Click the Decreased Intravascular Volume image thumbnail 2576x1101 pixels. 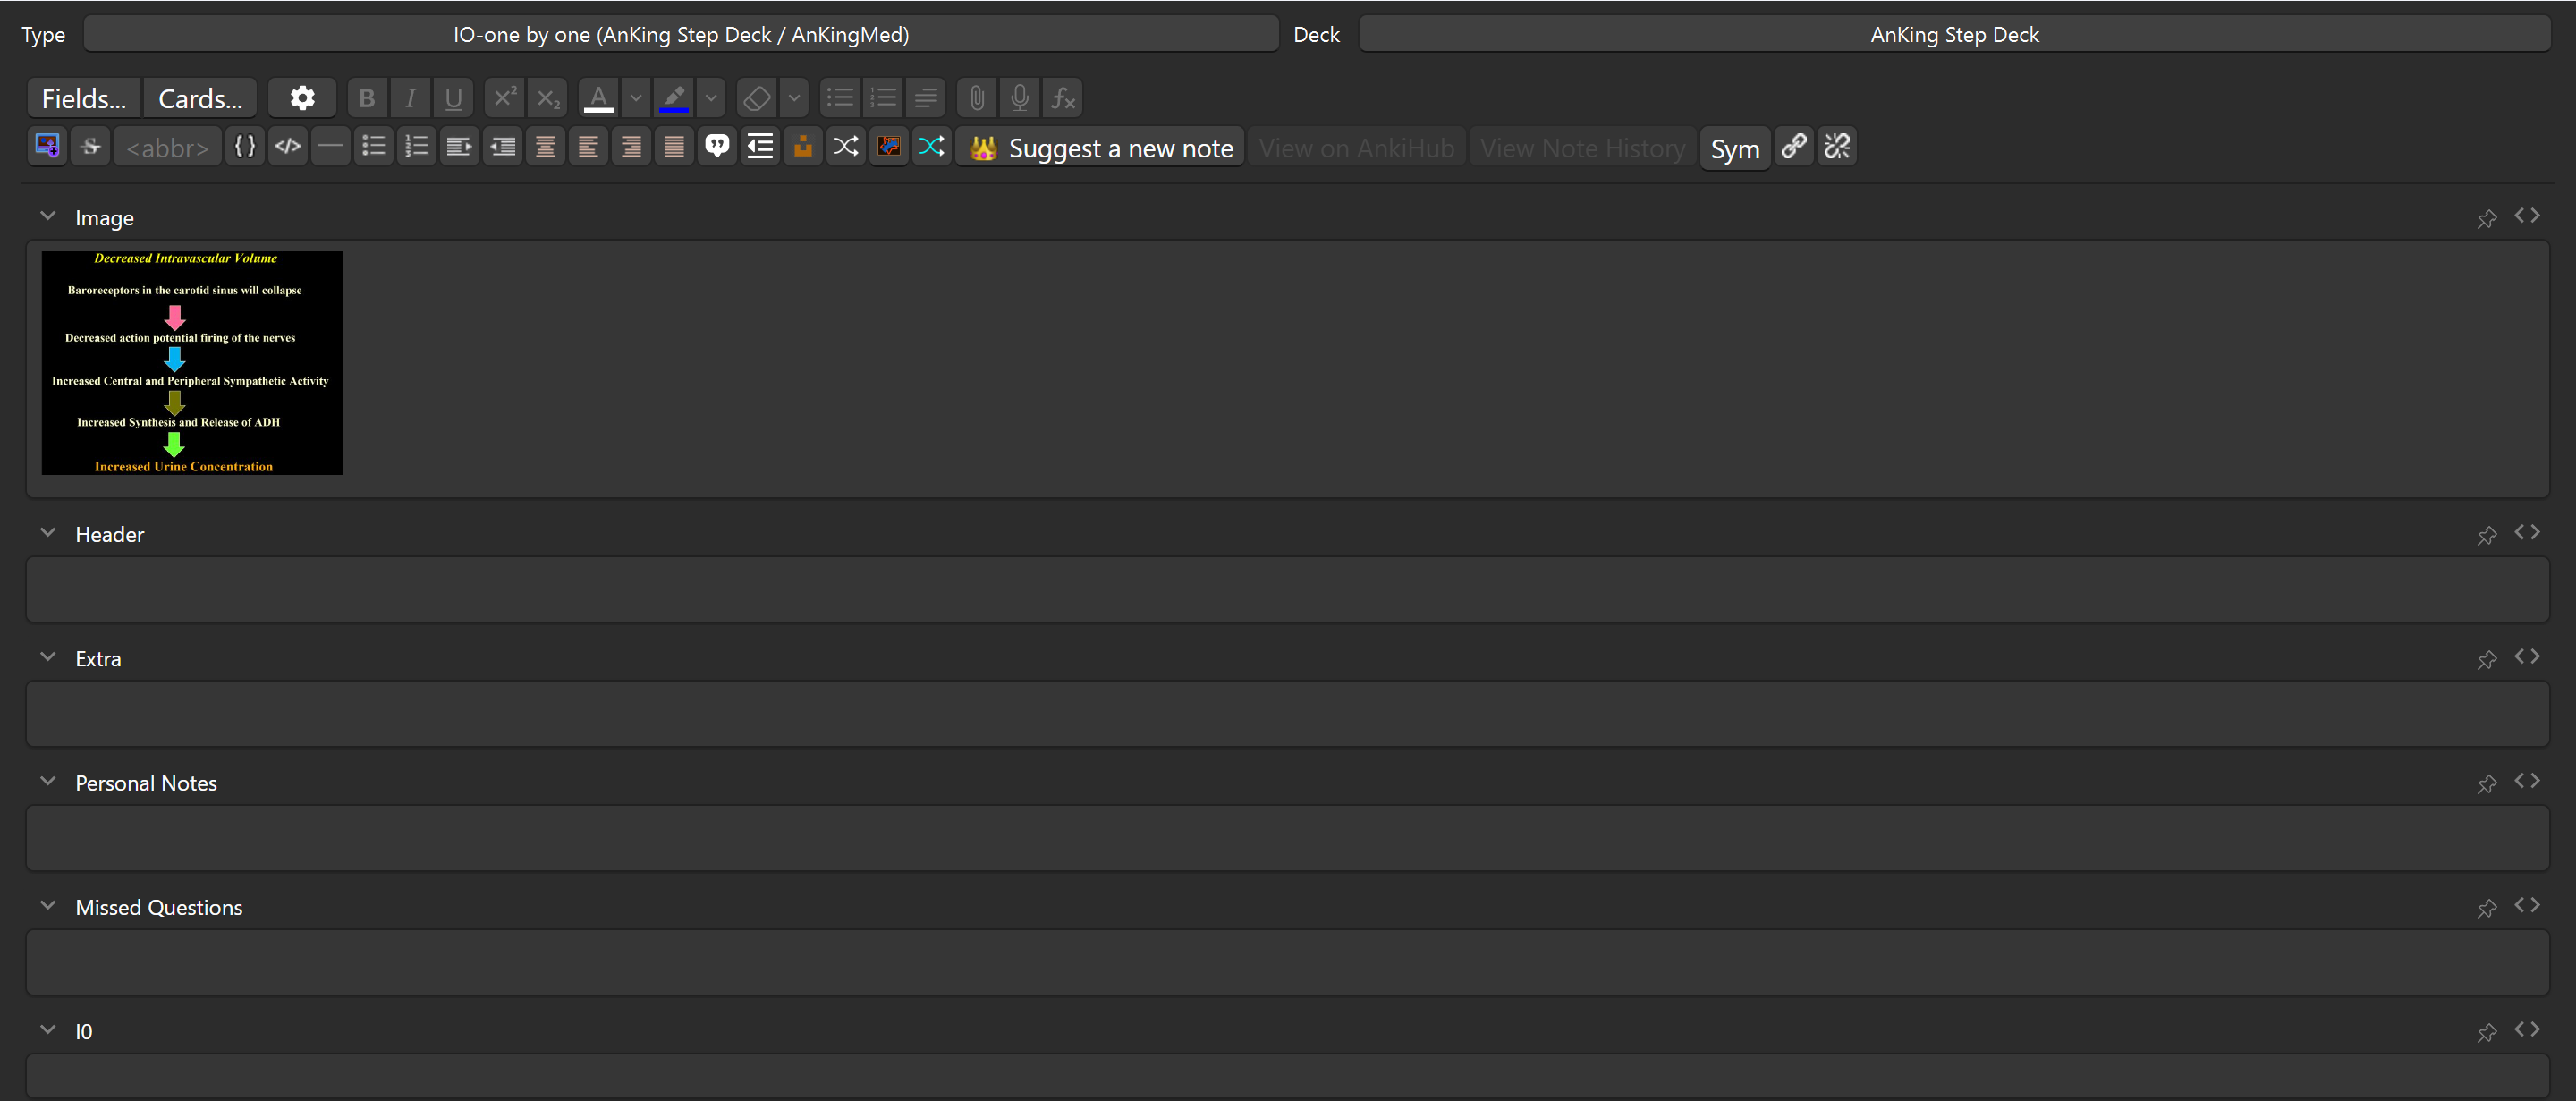click(192, 363)
